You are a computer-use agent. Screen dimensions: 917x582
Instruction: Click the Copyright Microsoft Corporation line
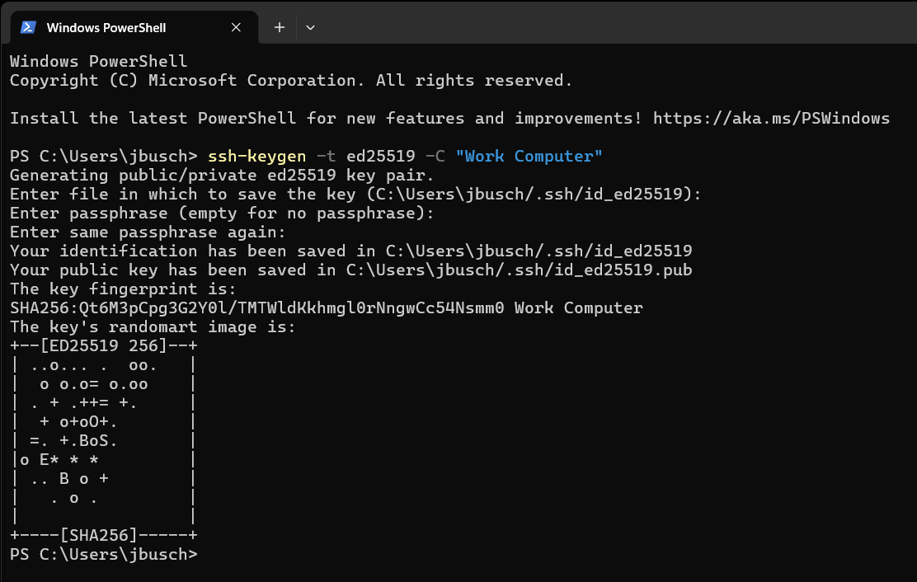(x=289, y=80)
